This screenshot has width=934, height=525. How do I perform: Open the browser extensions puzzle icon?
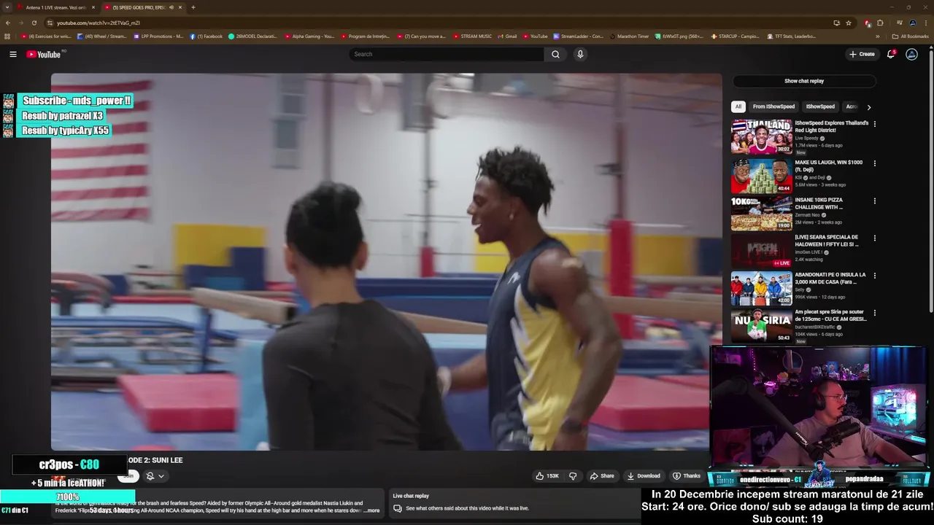880,23
